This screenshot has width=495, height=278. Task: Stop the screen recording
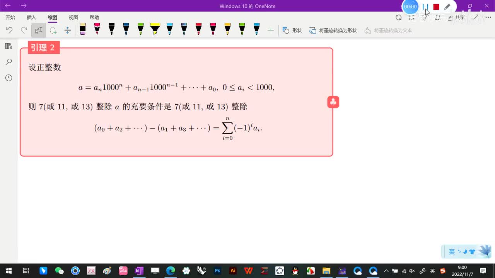click(436, 7)
